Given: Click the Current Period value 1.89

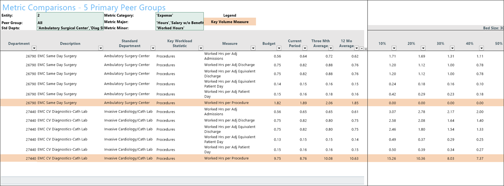Looking at the screenshot, I should tap(303, 103).
